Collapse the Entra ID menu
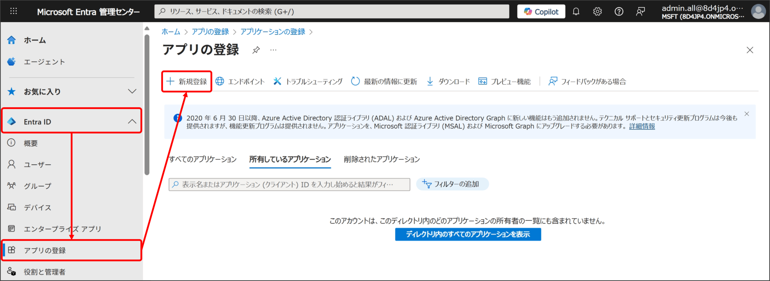The image size is (770, 281). coord(132,122)
